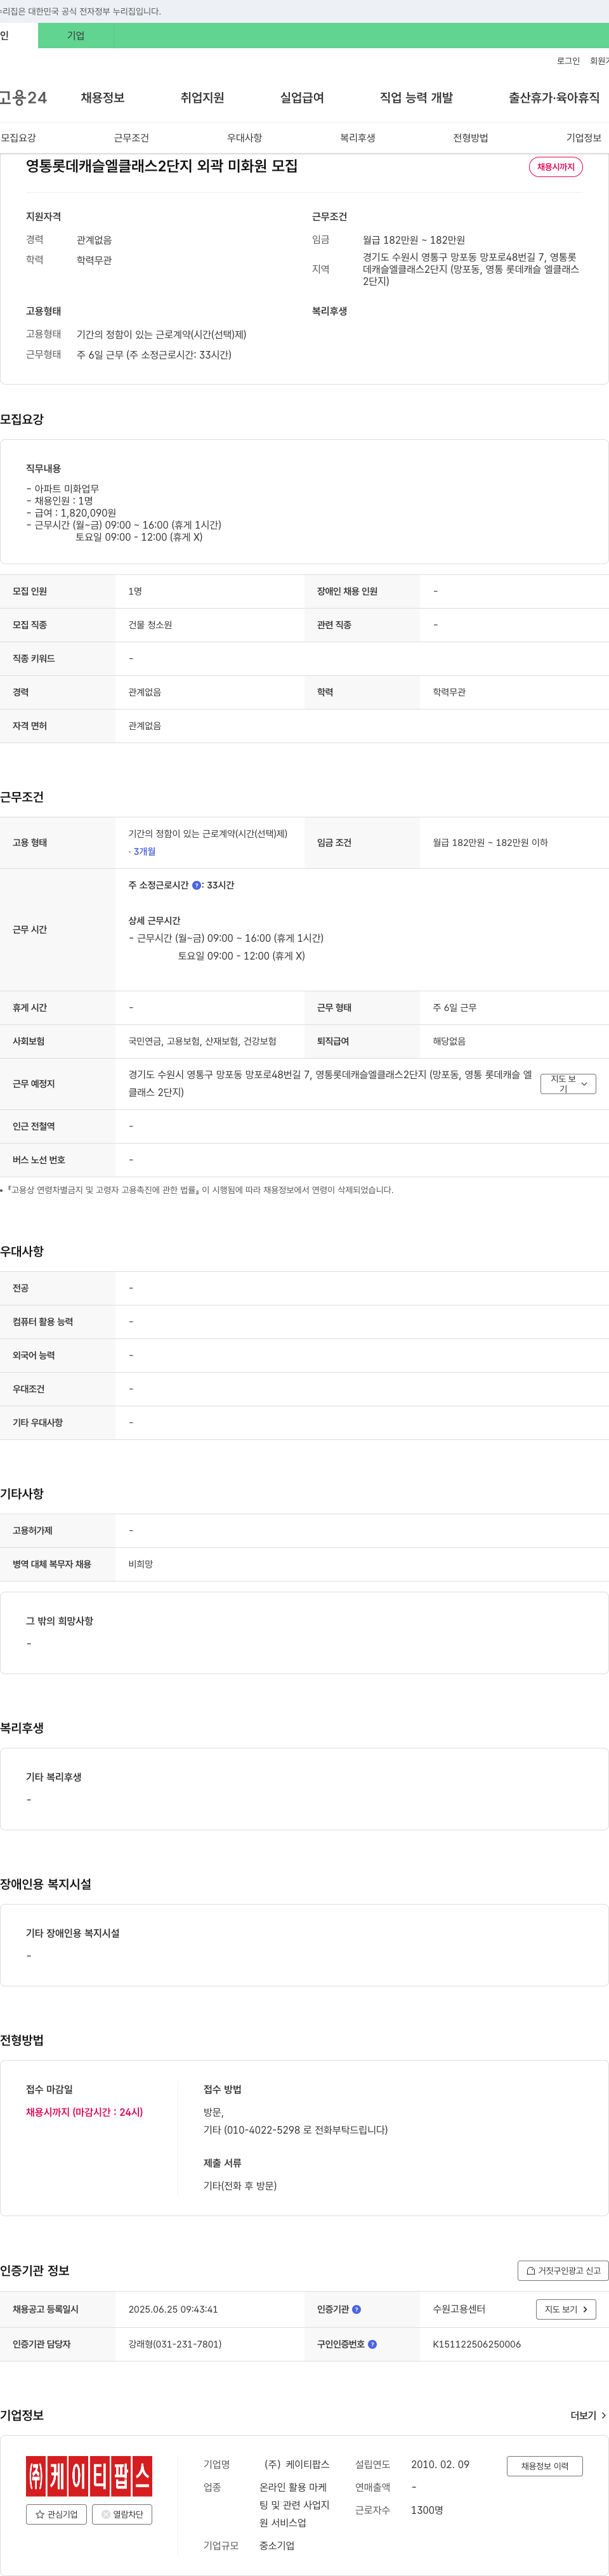
Task: Click the 고용24 logo
Action: coord(23,97)
